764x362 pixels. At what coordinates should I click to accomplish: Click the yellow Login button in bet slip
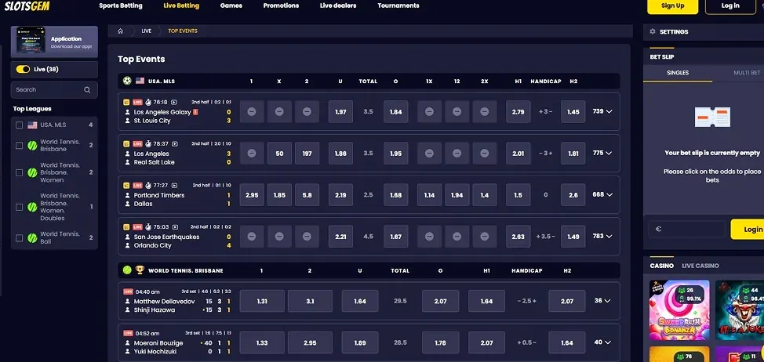[x=748, y=229]
